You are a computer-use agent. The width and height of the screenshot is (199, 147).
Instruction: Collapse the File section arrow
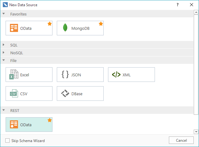[3, 60]
